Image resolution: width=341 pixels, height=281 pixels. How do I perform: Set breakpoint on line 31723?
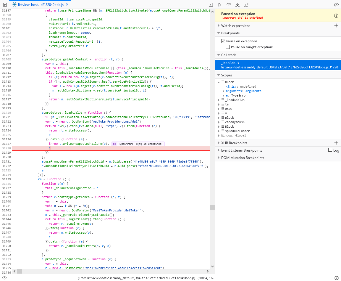pyautogui.click(x=6, y=126)
